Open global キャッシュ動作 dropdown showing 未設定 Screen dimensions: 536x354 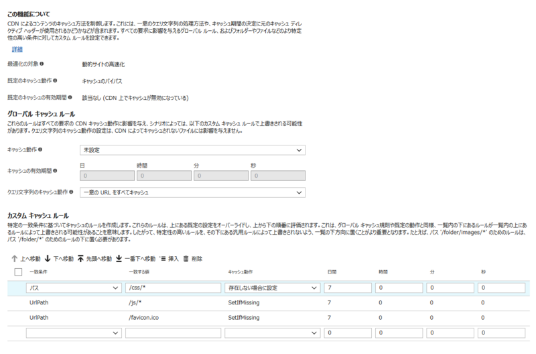point(192,150)
